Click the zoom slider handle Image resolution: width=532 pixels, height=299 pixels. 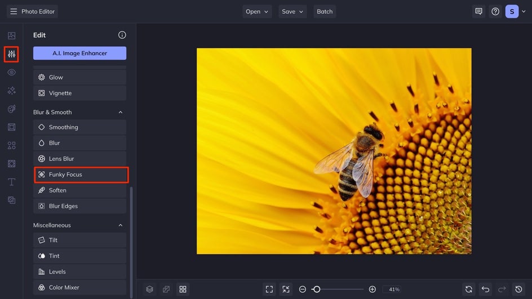(x=317, y=289)
